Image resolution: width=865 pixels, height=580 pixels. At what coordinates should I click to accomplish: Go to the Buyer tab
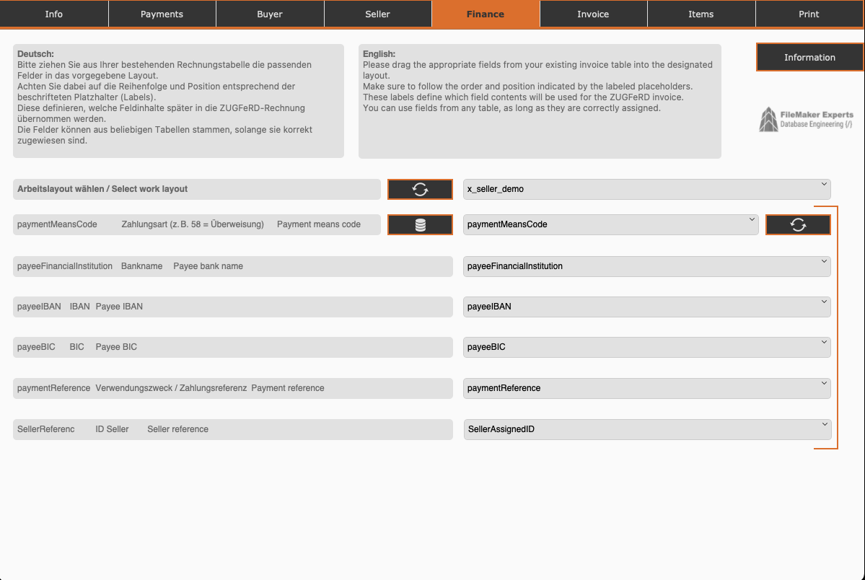pos(270,14)
